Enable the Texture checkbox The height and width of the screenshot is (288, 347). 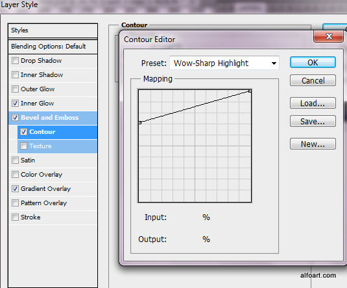(x=24, y=146)
